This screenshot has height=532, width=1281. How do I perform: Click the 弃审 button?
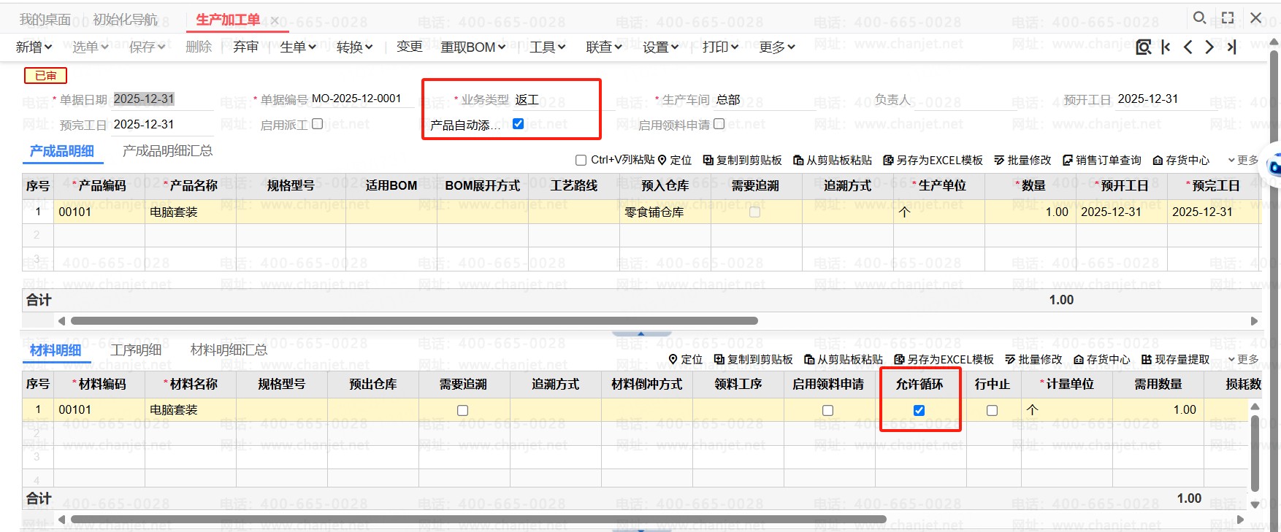[x=246, y=47]
